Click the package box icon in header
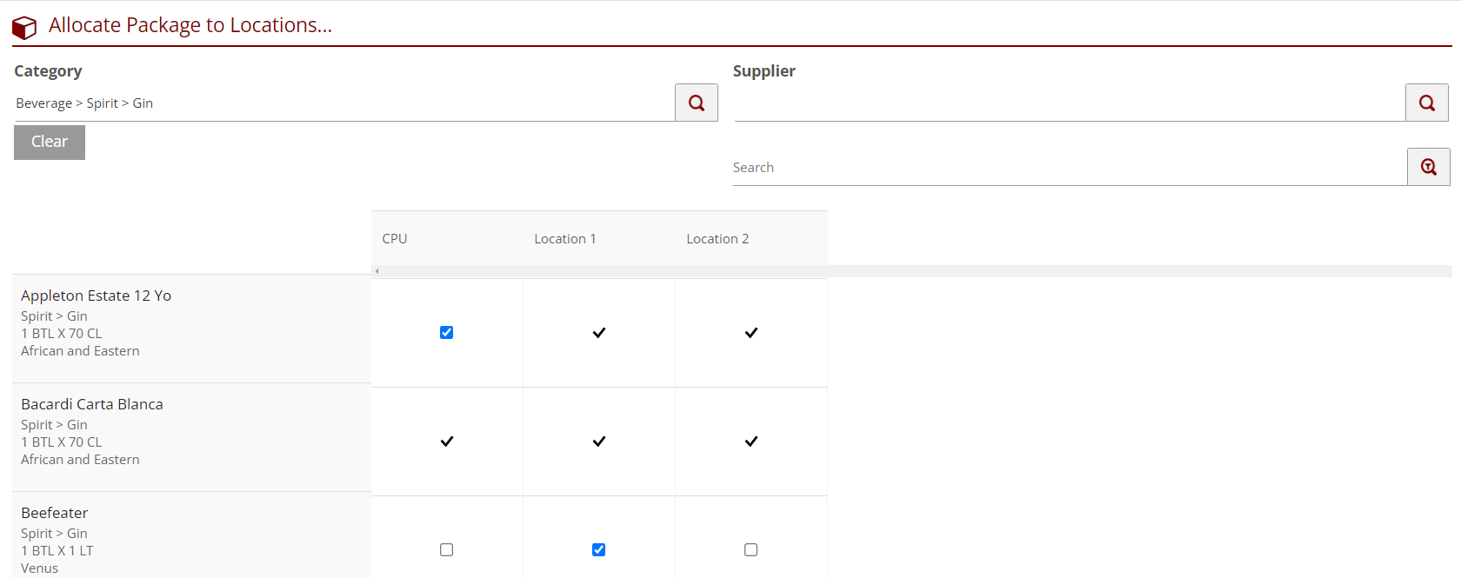This screenshot has width=1461, height=578. coord(24,28)
